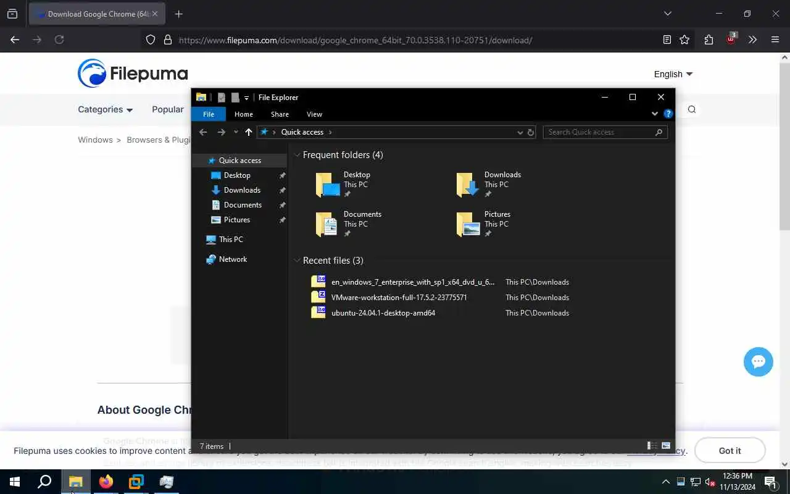Click Windows breadcrumb link on Filepuma
Screen dimensions: 790x494
pos(95,140)
